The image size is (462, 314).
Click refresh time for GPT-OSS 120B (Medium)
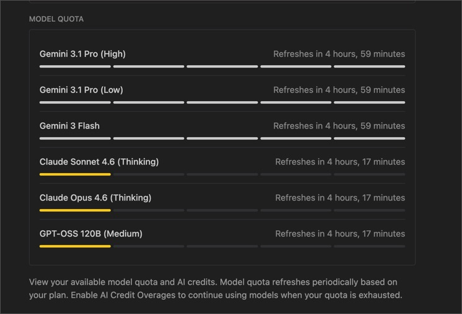(x=340, y=234)
